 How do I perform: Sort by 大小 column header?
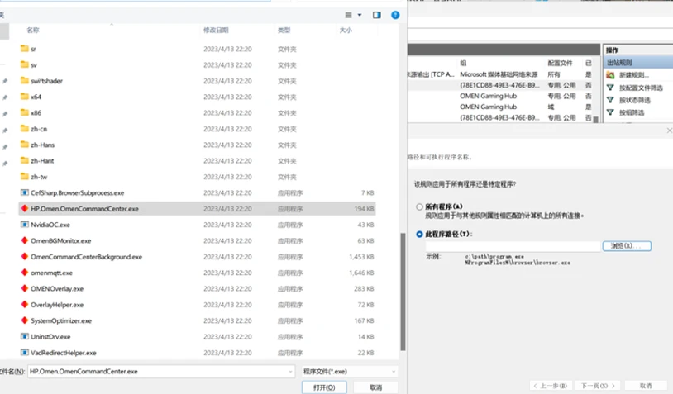346,30
